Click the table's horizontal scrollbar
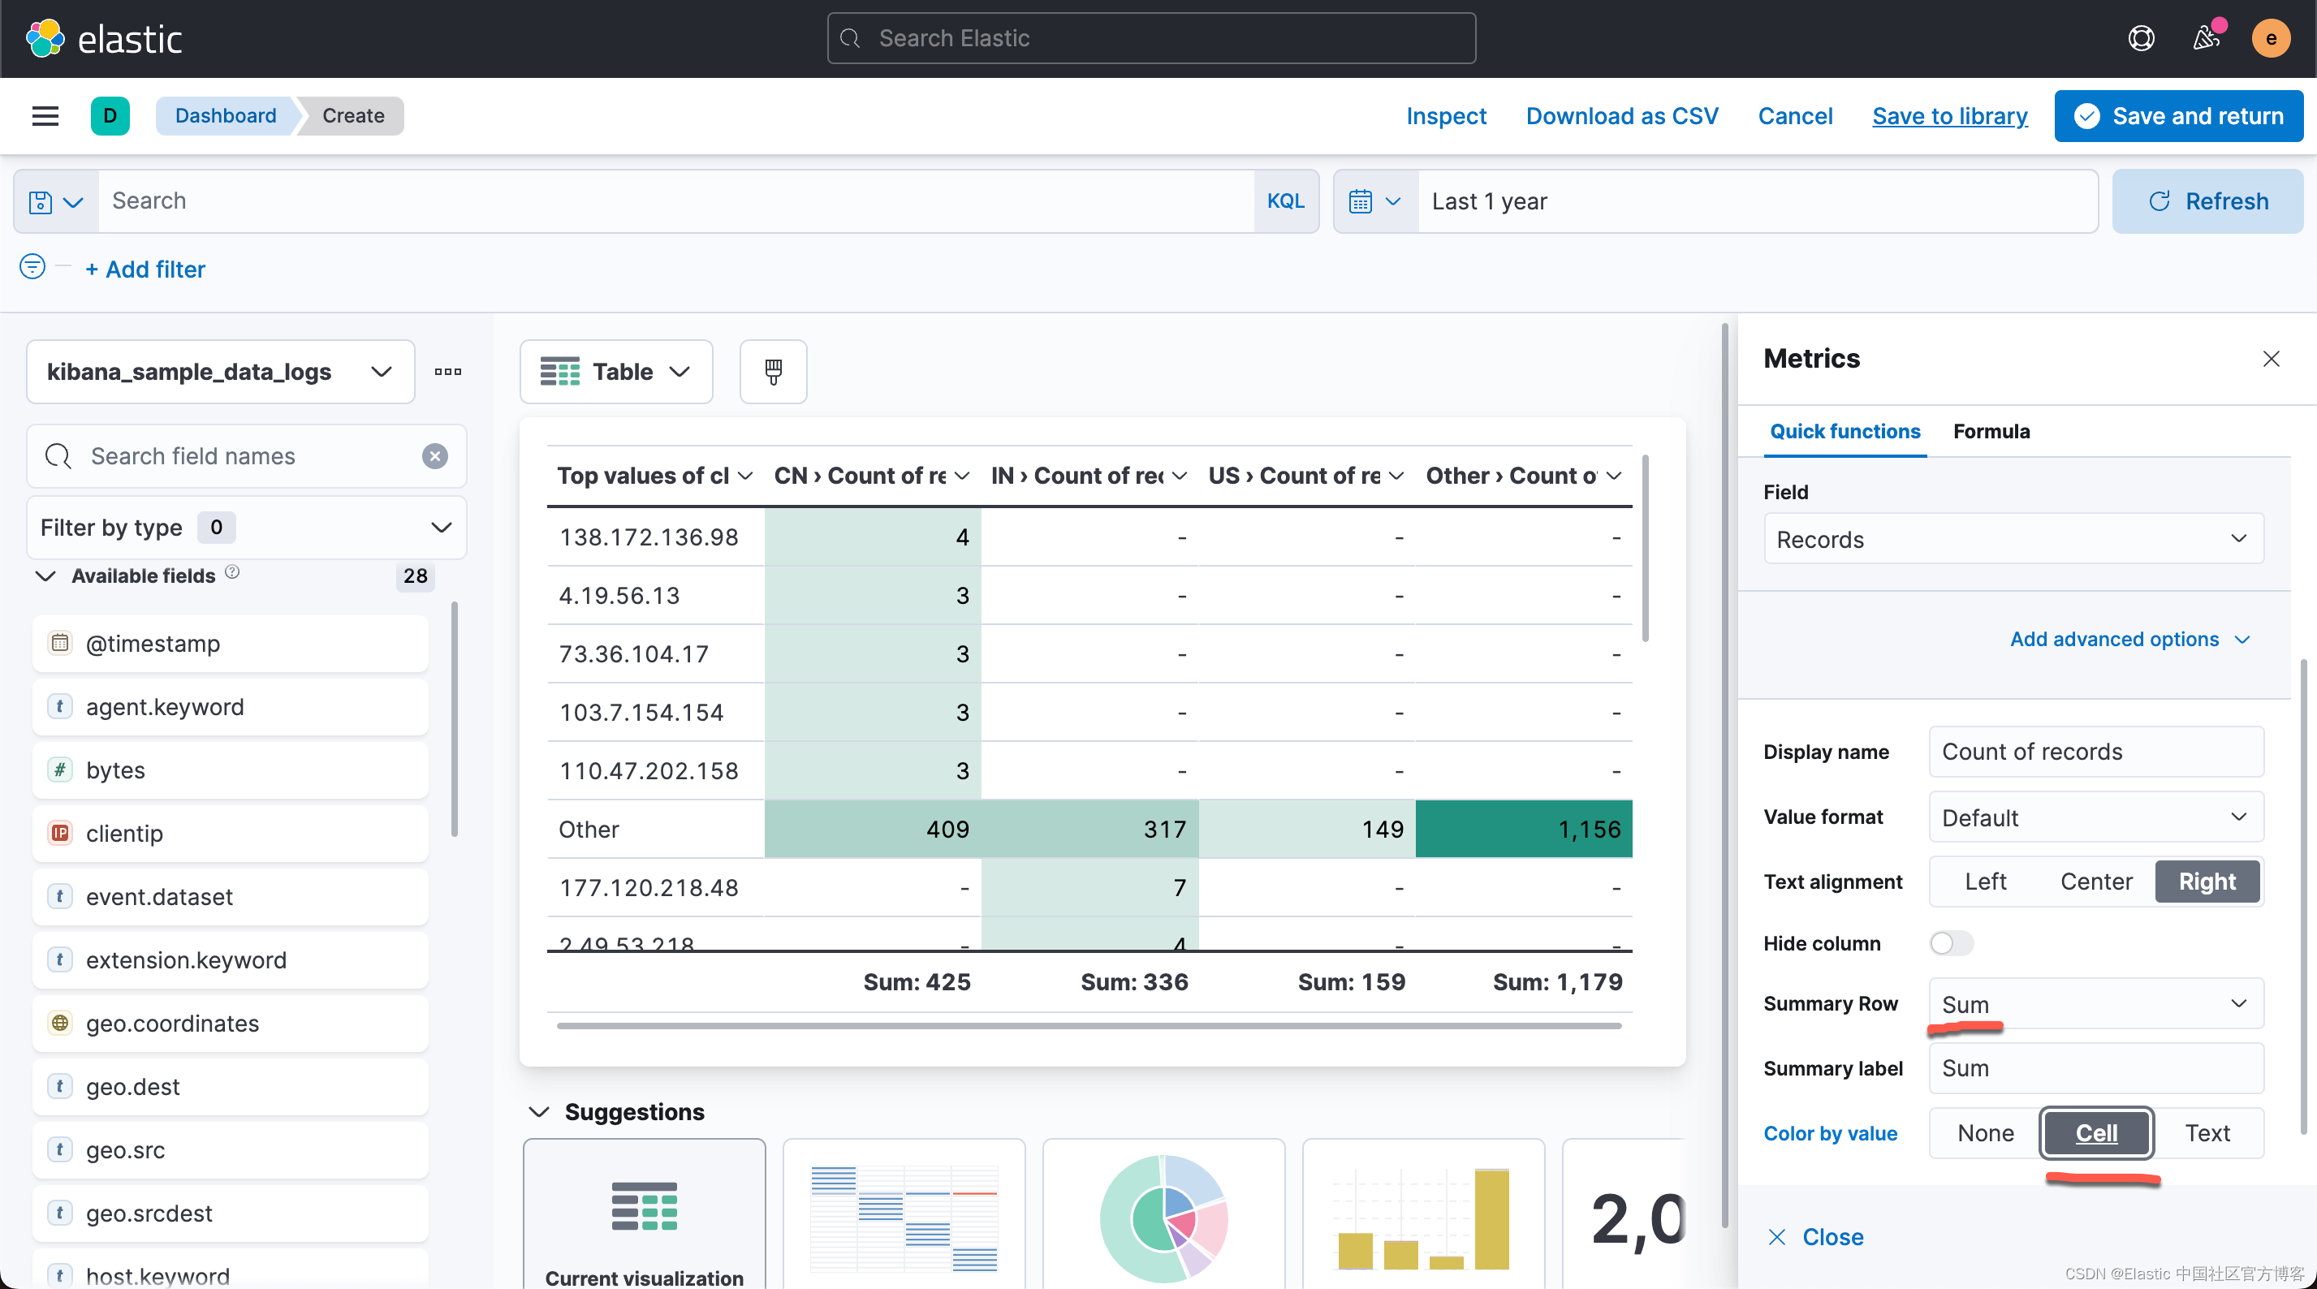Screen dimensions: 2317x1289 click(1089, 1025)
